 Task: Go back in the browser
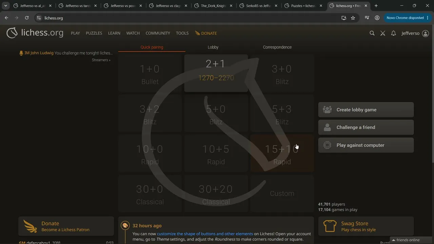coord(6,18)
